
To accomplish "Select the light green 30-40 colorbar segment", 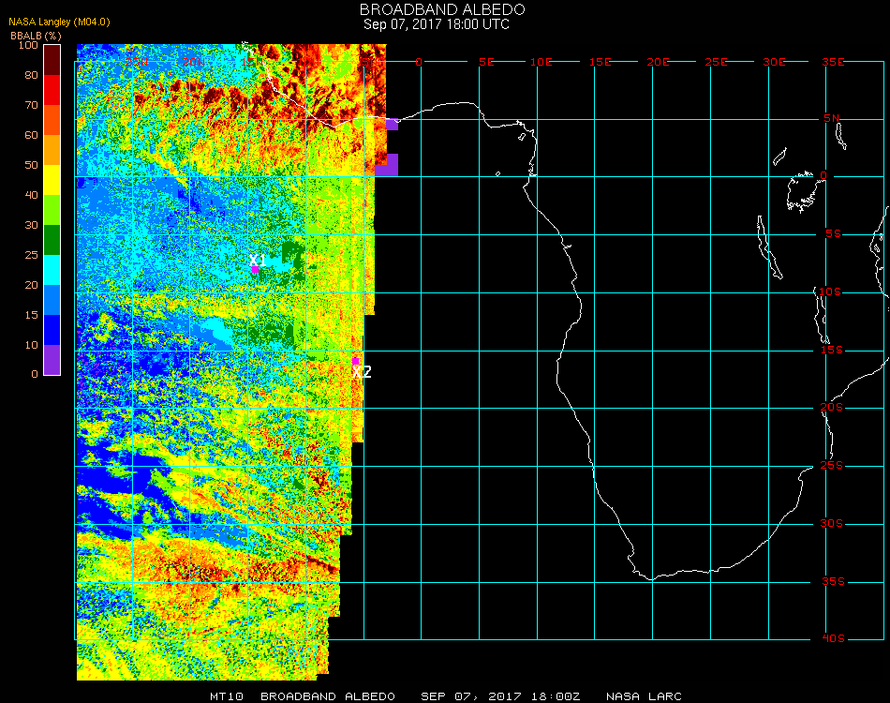I will 52,210.
